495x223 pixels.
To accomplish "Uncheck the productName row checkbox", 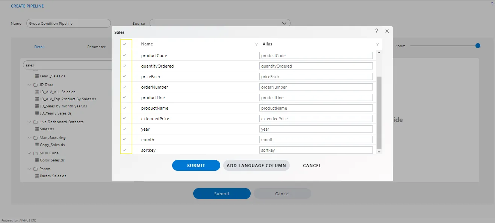I will click(124, 108).
